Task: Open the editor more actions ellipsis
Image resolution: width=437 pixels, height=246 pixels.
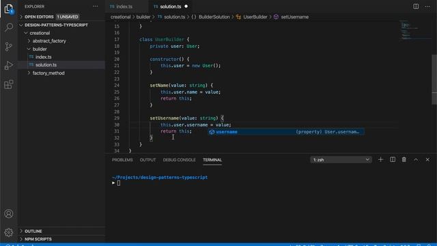Action: [427, 6]
